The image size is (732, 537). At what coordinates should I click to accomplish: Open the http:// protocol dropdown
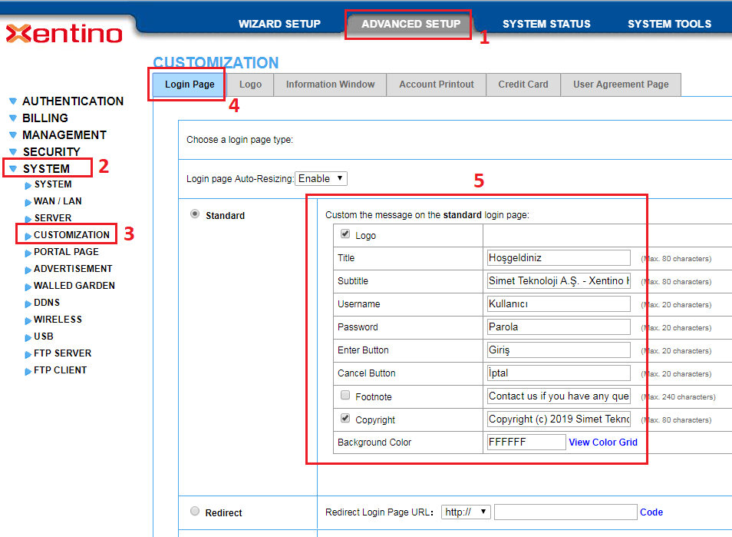(466, 512)
